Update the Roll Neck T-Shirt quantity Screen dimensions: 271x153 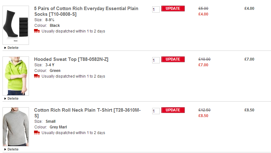click(173, 110)
